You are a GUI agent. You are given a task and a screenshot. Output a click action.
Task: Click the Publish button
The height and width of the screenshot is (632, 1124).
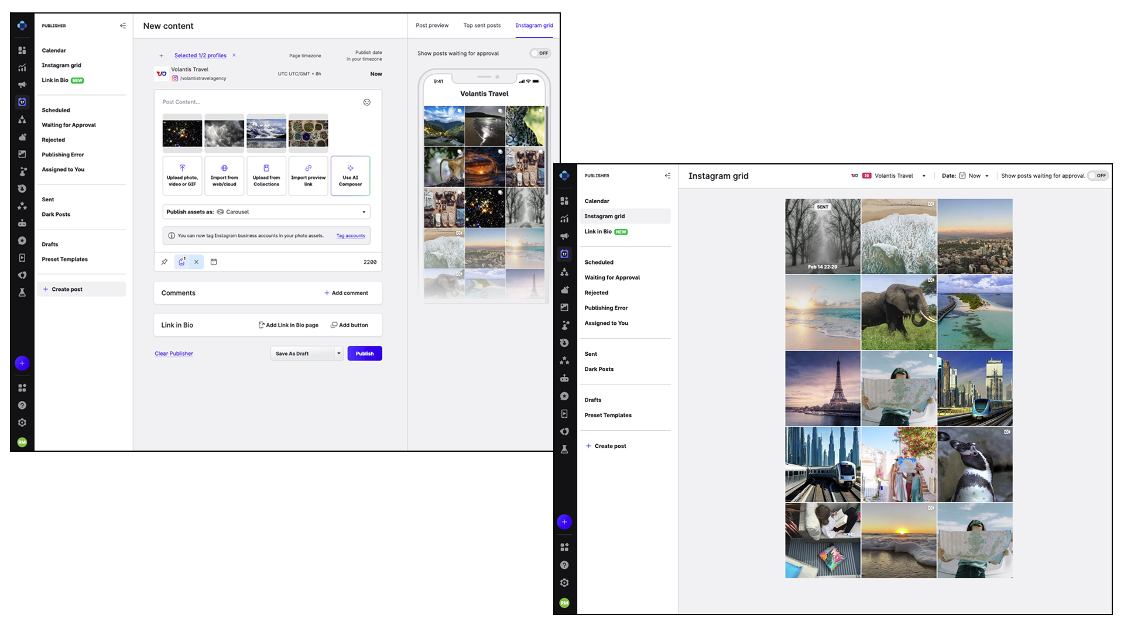pyautogui.click(x=364, y=353)
